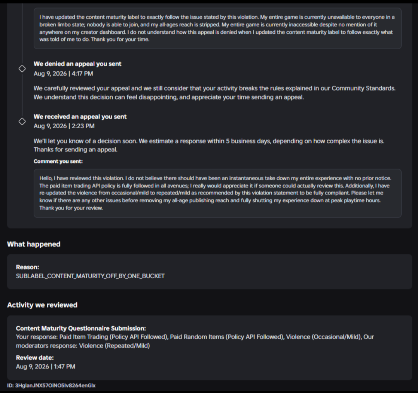The width and height of the screenshot is (418, 393).
Task: Click the diamond marker beside received appeal
Action: click(22, 121)
